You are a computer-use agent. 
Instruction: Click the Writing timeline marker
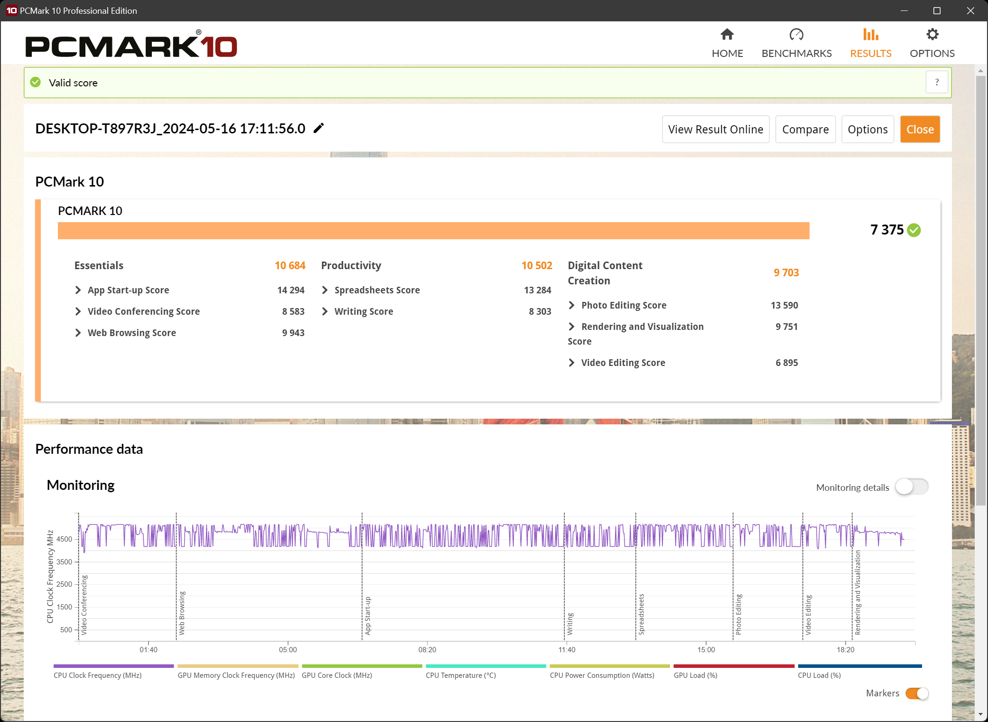coord(570,624)
